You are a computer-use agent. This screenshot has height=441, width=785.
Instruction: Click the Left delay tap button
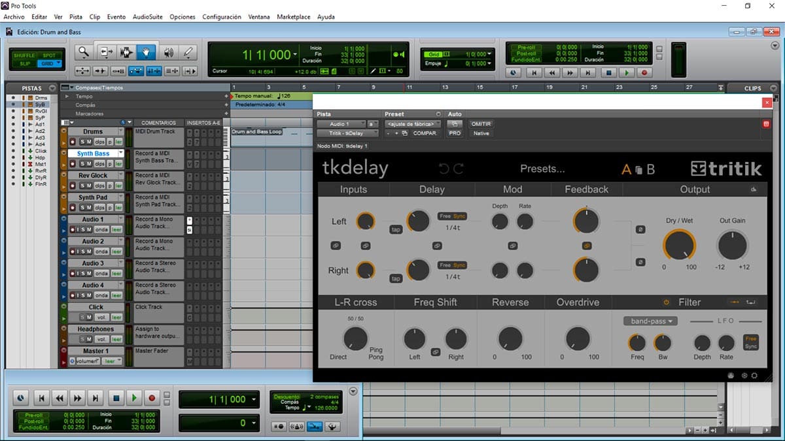coord(396,229)
